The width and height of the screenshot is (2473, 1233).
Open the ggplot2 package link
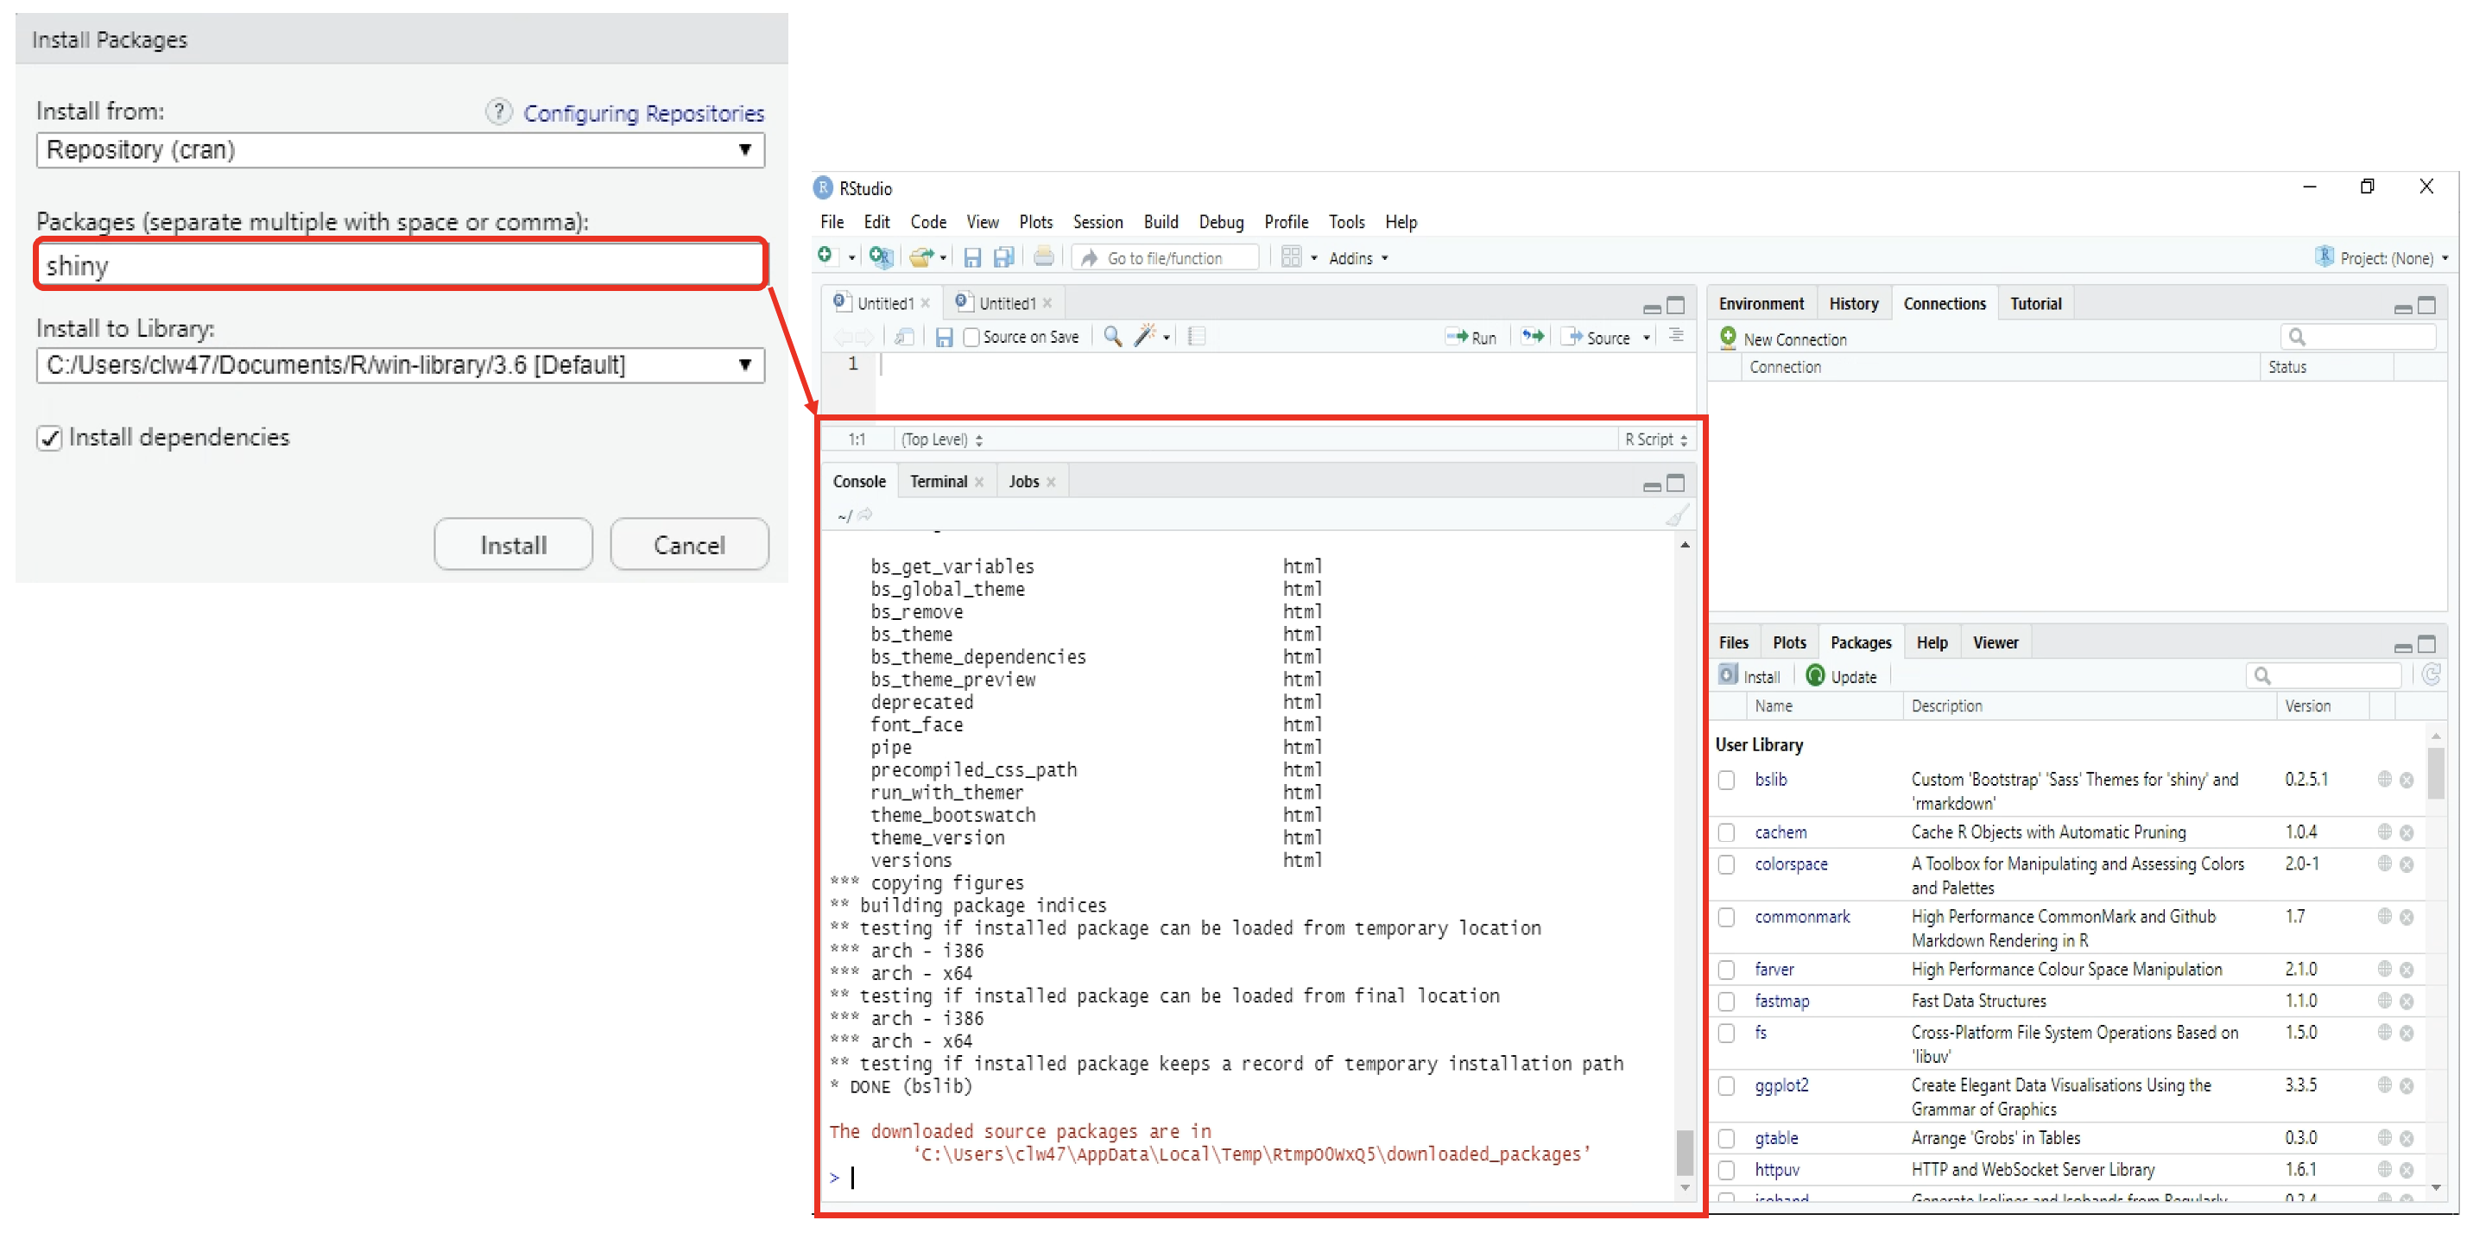tap(1780, 1086)
